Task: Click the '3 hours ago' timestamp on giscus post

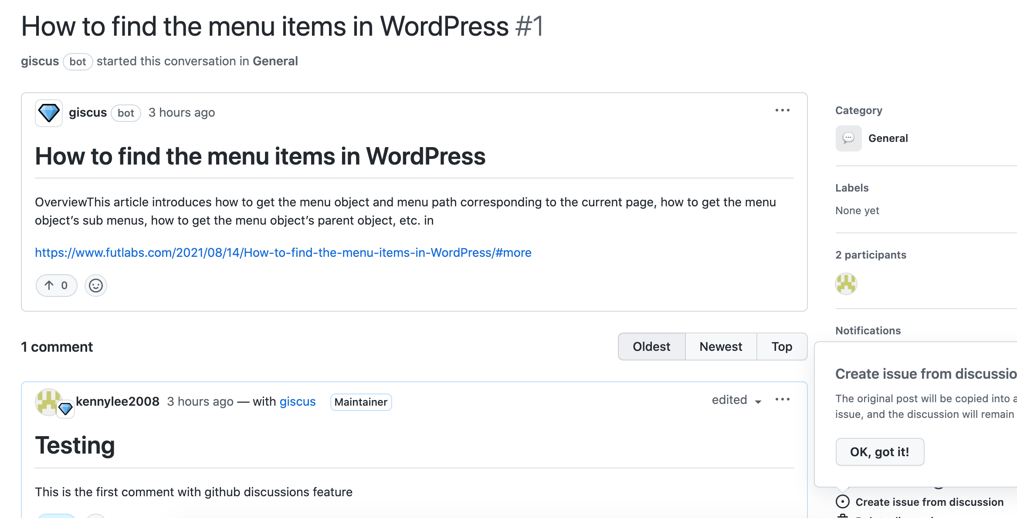Action: pyautogui.click(x=182, y=112)
